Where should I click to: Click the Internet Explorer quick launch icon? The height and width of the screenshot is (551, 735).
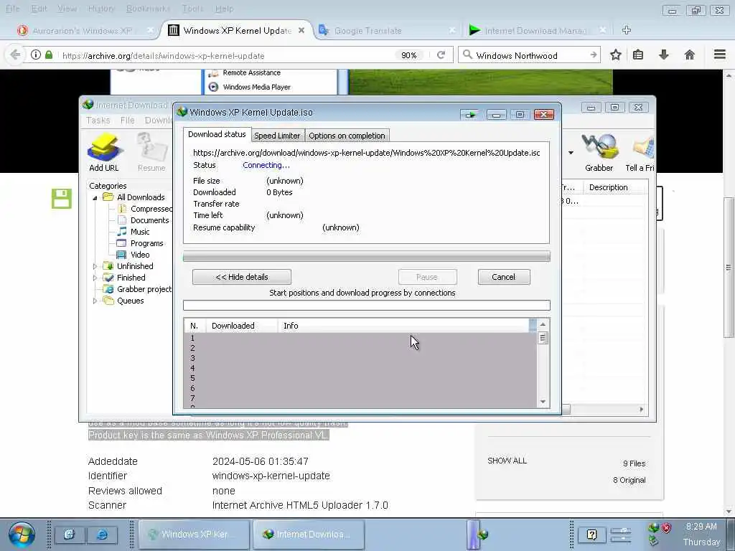point(102,534)
